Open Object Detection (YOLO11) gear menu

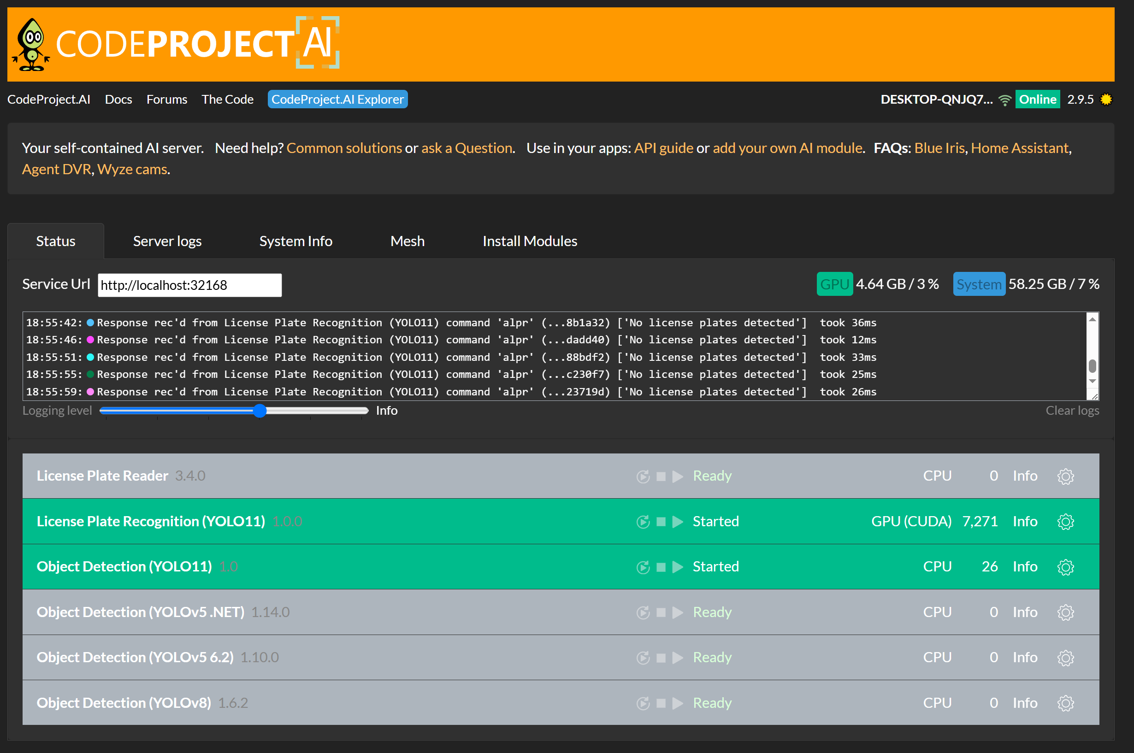(x=1065, y=567)
